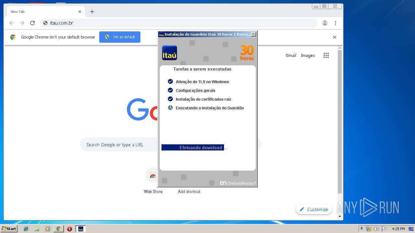Click the clock icon beside Executando a instalação

pyautogui.click(x=170, y=108)
